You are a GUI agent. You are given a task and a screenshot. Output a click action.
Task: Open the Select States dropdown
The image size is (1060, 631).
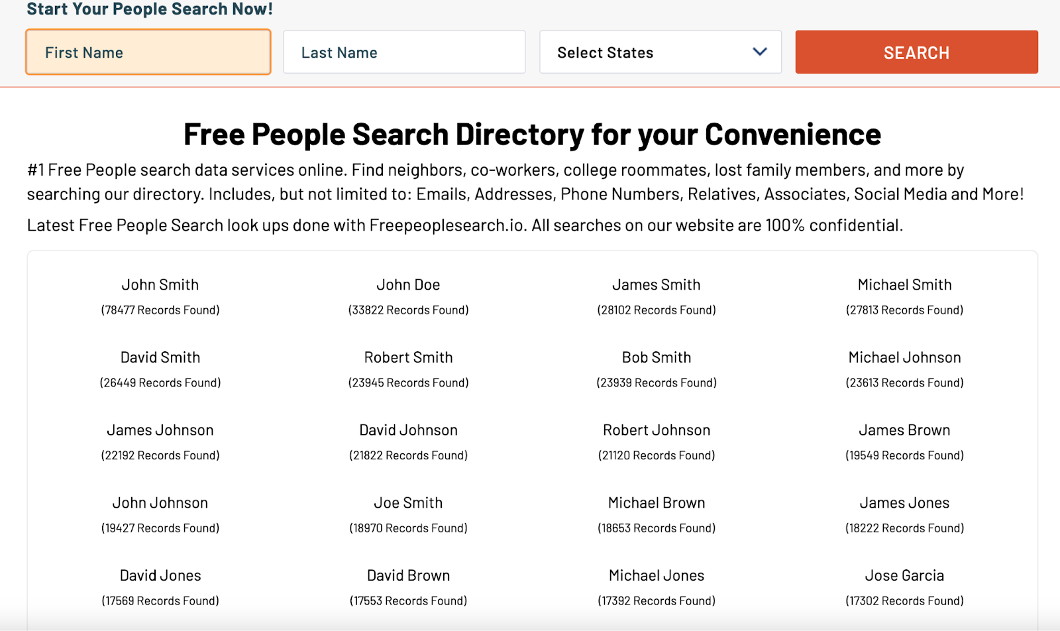pyautogui.click(x=660, y=52)
